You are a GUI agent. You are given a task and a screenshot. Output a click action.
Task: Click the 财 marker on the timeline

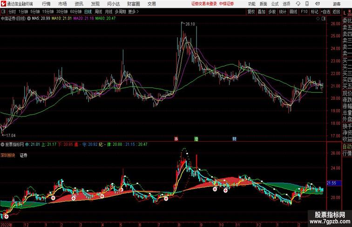[234, 139]
